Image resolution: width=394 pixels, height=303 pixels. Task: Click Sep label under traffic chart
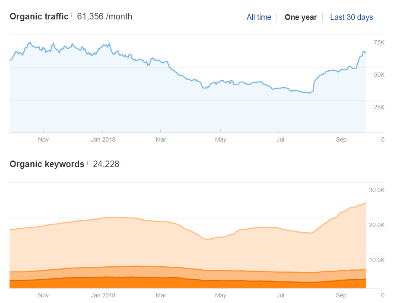[341, 139]
